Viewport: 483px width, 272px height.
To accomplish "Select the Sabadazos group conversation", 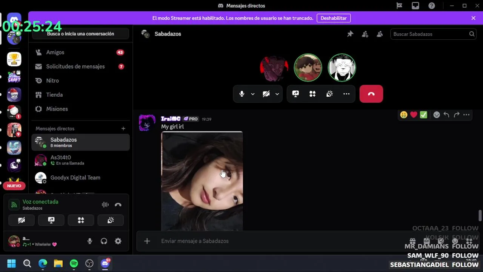I will 80,142.
